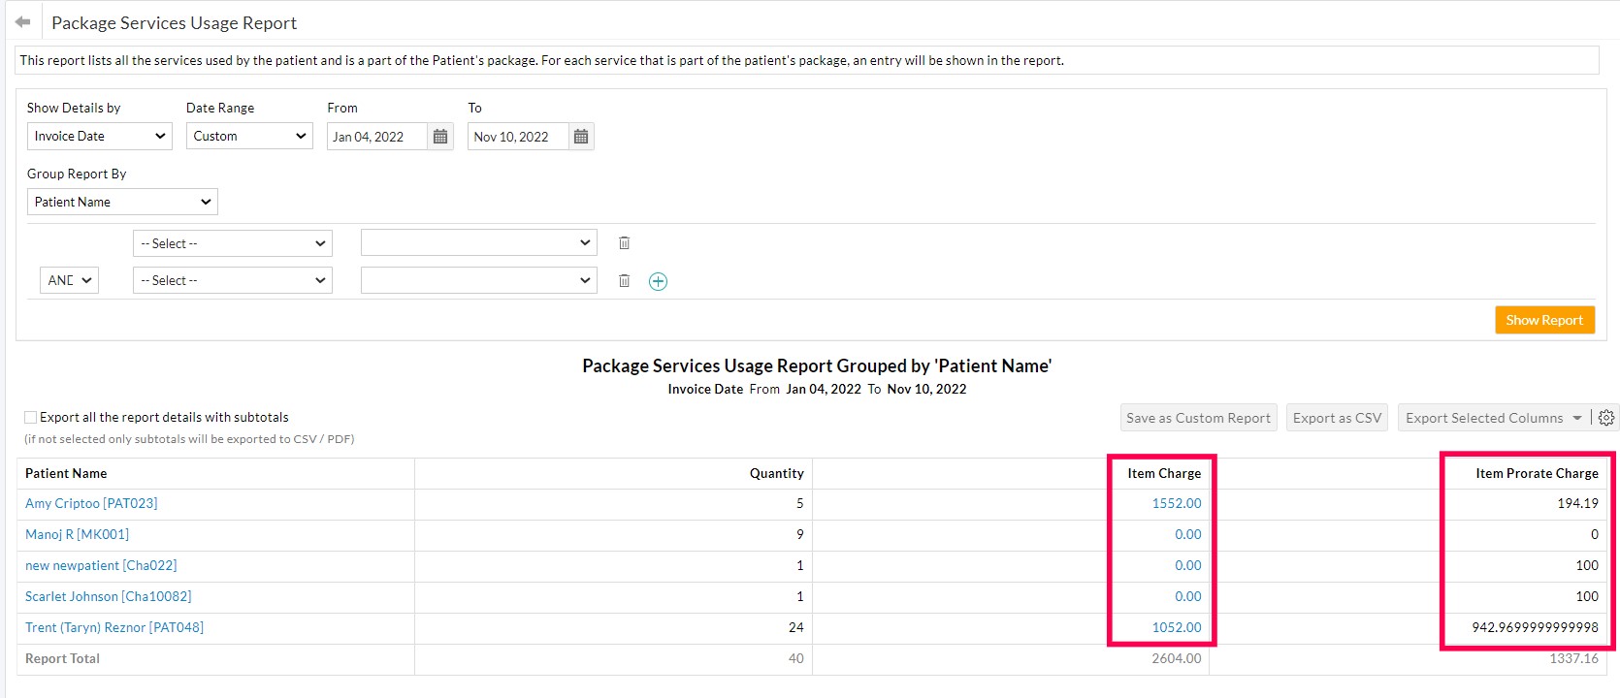Click prorate charge value 194.19

[1578, 503]
